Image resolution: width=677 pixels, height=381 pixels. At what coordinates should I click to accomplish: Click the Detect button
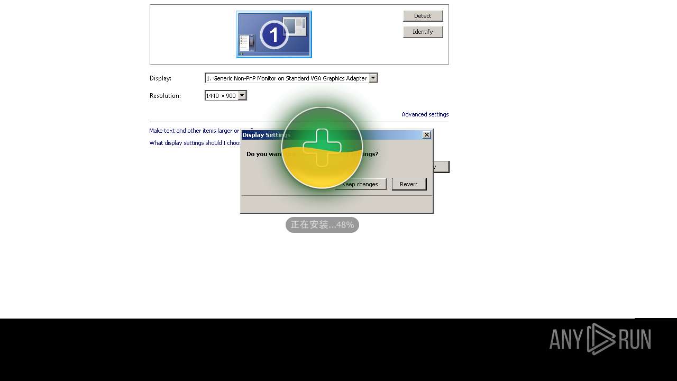coord(423,16)
